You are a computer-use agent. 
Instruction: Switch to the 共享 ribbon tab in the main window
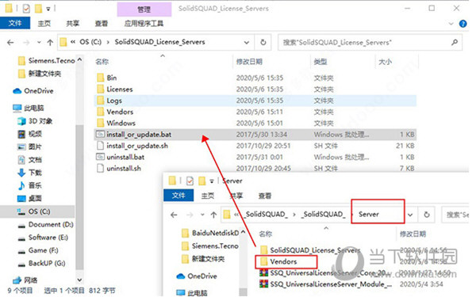[x=73, y=23]
